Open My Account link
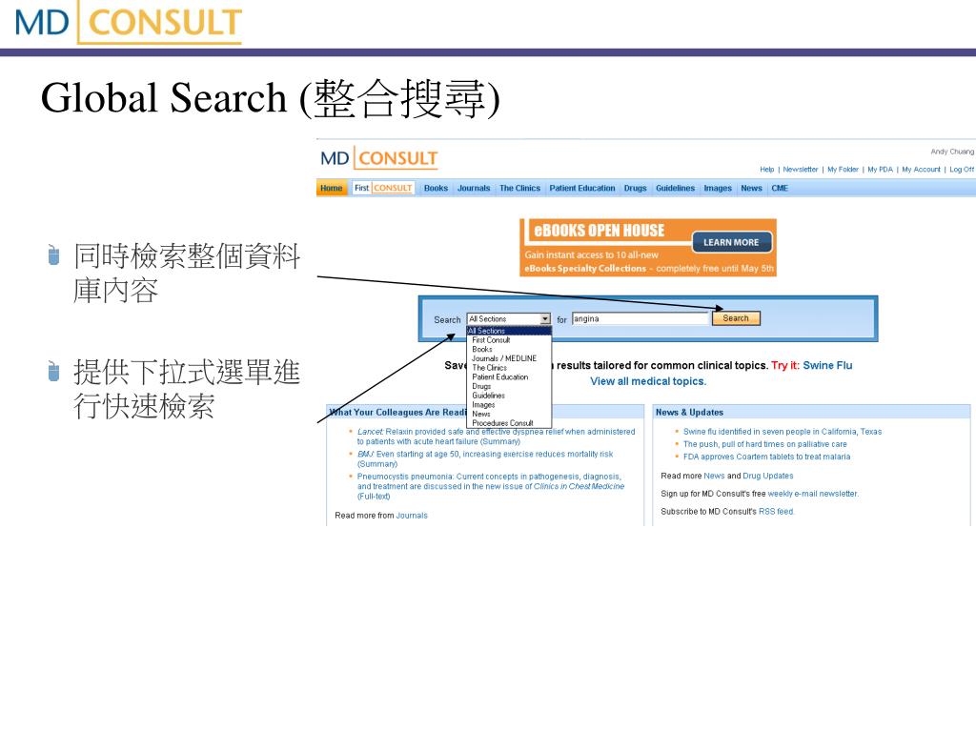Viewport: 976px width, 732px height. (922, 170)
